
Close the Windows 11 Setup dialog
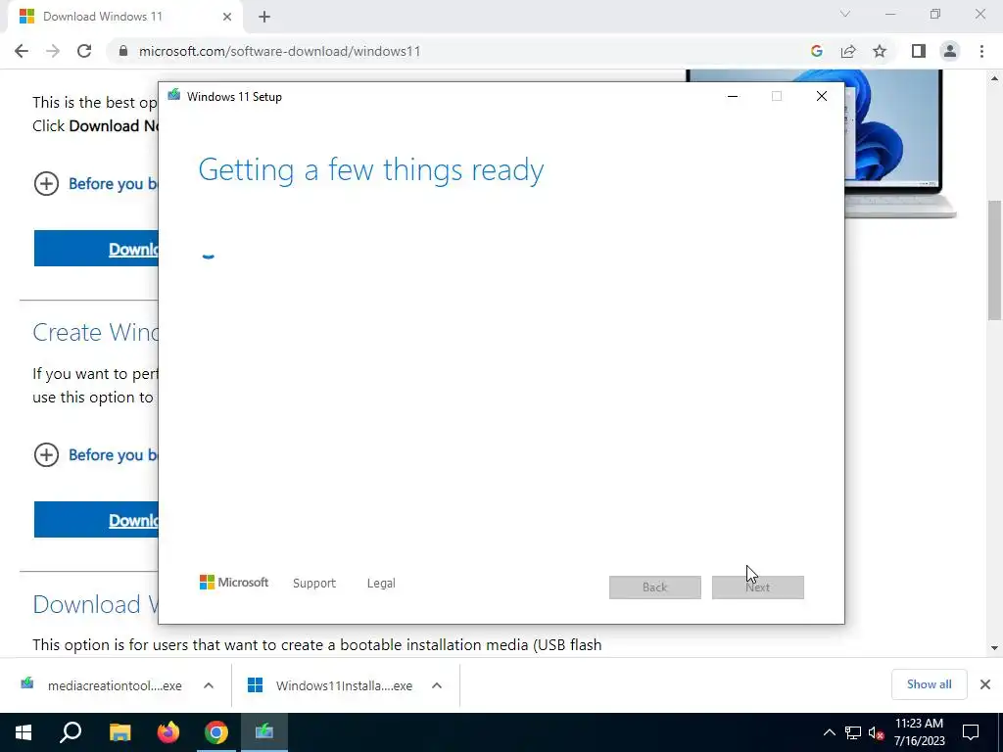point(822,97)
